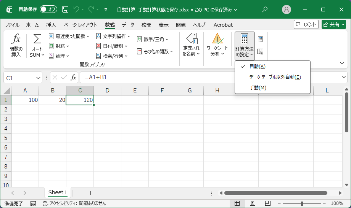The width and height of the screenshot is (351, 208).
Task: Open the ワークシート分析 menu
Action: pyautogui.click(x=217, y=45)
